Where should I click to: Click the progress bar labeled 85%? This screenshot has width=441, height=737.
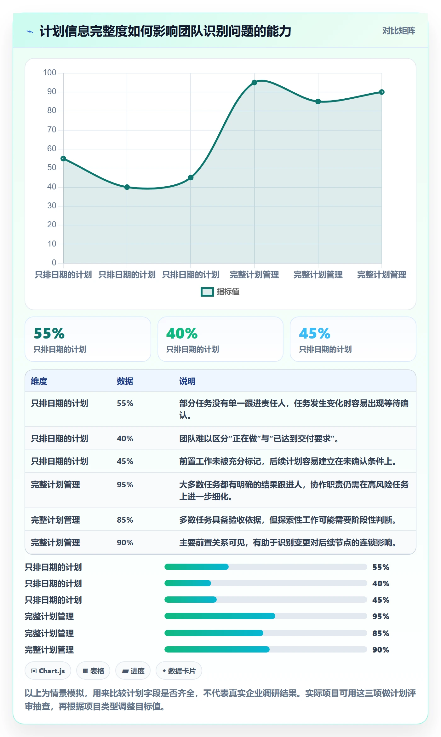tap(266, 633)
